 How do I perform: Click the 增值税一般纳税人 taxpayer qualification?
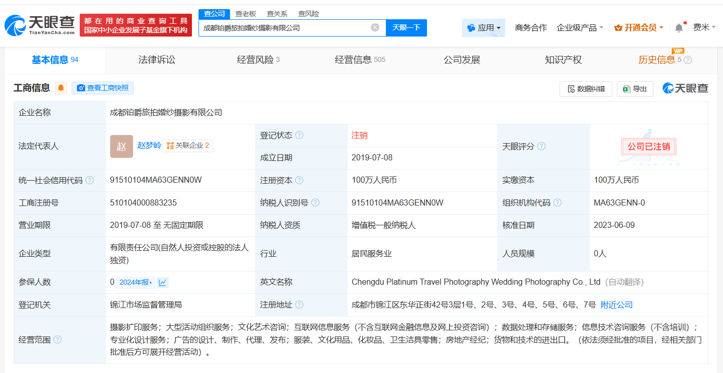(384, 225)
